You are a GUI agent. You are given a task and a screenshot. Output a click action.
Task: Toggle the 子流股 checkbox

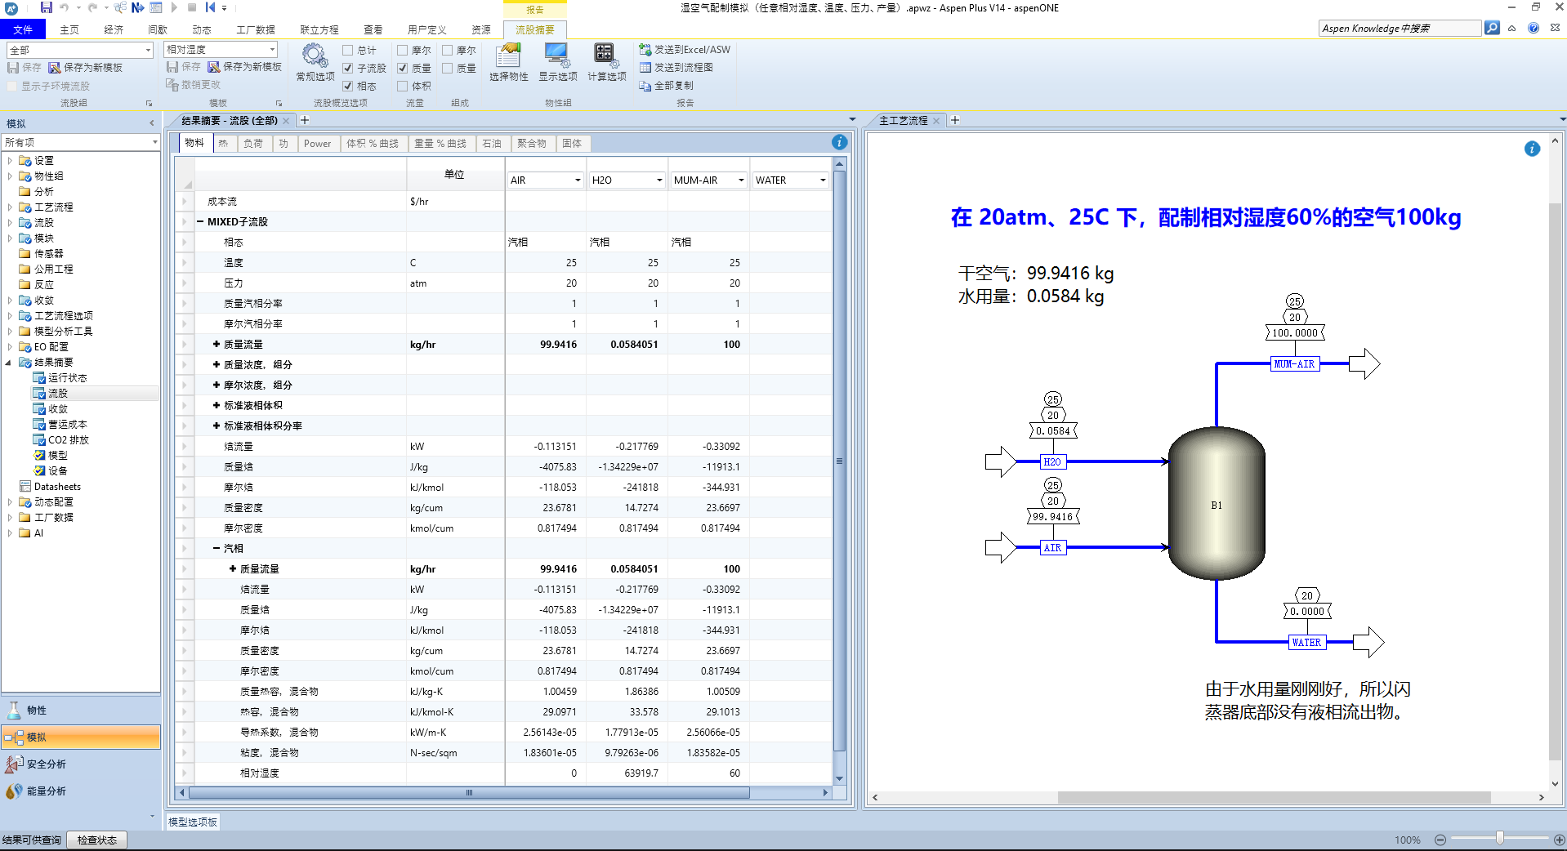coord(347,68)
